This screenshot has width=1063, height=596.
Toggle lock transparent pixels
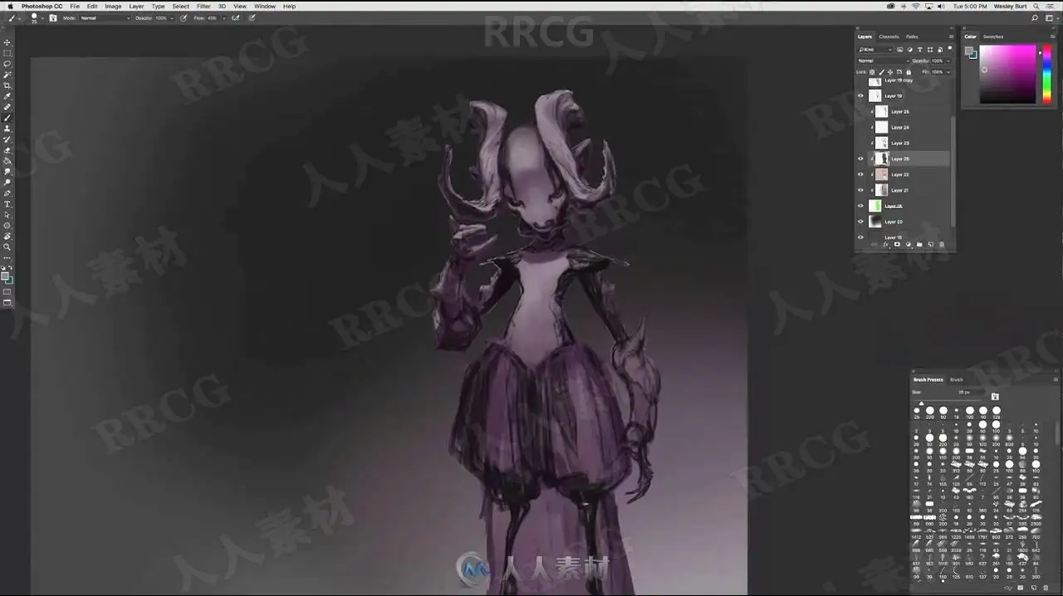pos(872,72)
